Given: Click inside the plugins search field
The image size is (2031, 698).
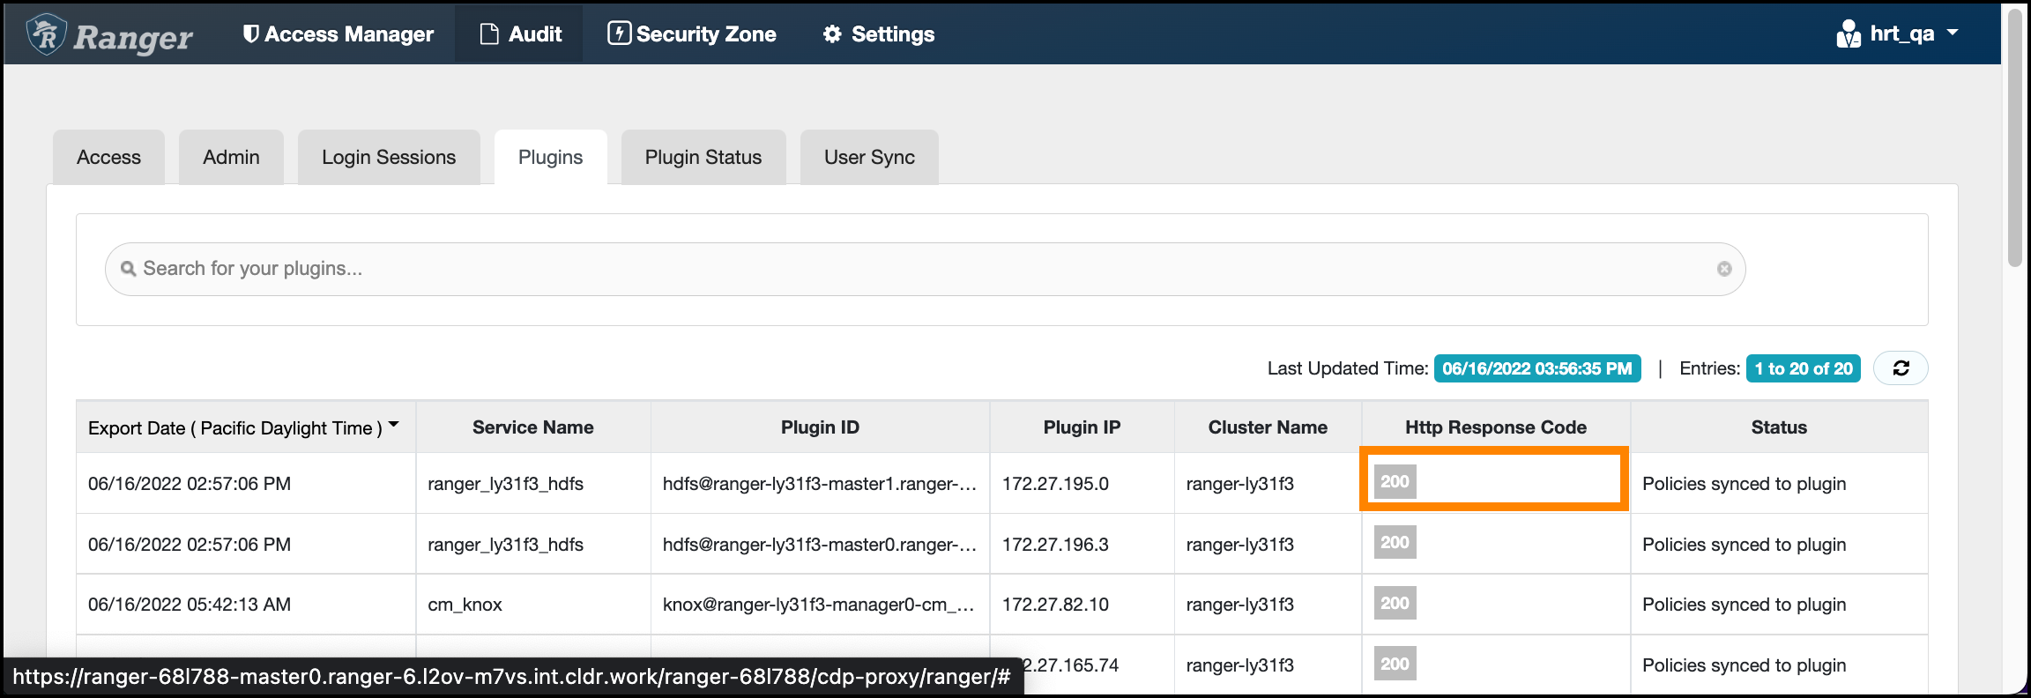Looking at the screenshot, I should [917, 269].
